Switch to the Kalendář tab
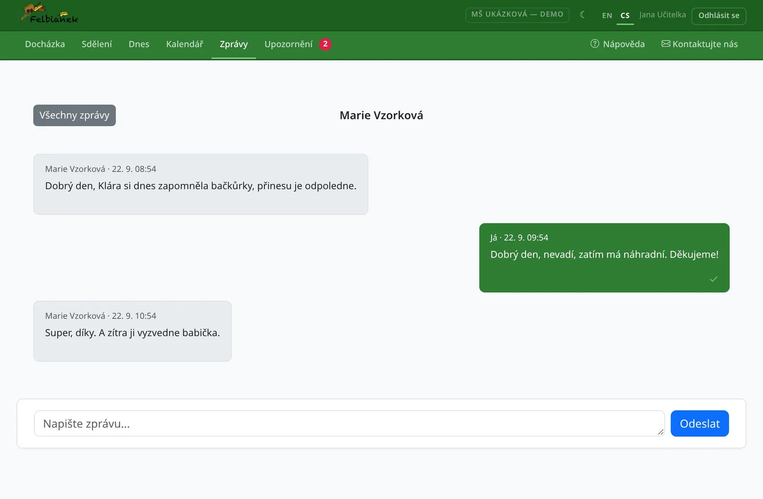The width and height of the screenshot is (763, 499). (185, 44)
